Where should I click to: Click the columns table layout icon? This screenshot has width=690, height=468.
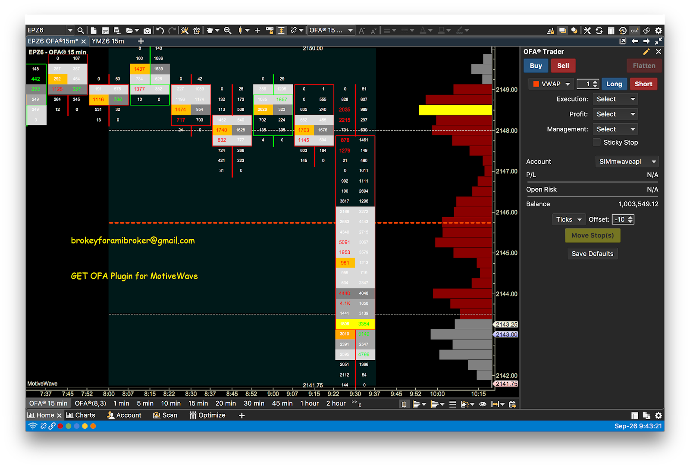click(x=611, y=30)
